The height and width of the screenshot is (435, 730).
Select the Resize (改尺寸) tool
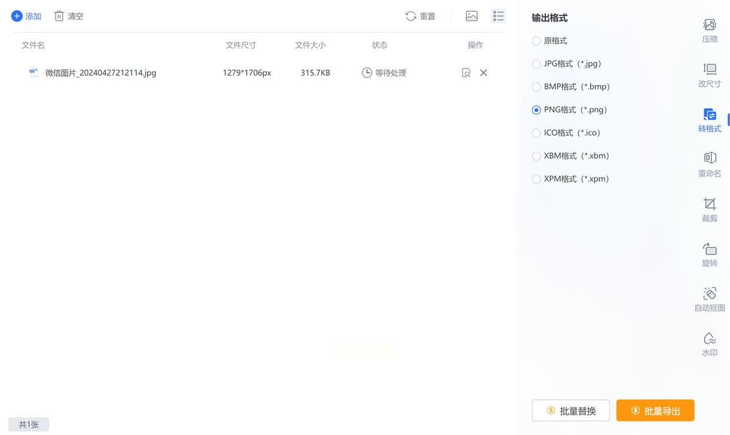coord(709,75)
